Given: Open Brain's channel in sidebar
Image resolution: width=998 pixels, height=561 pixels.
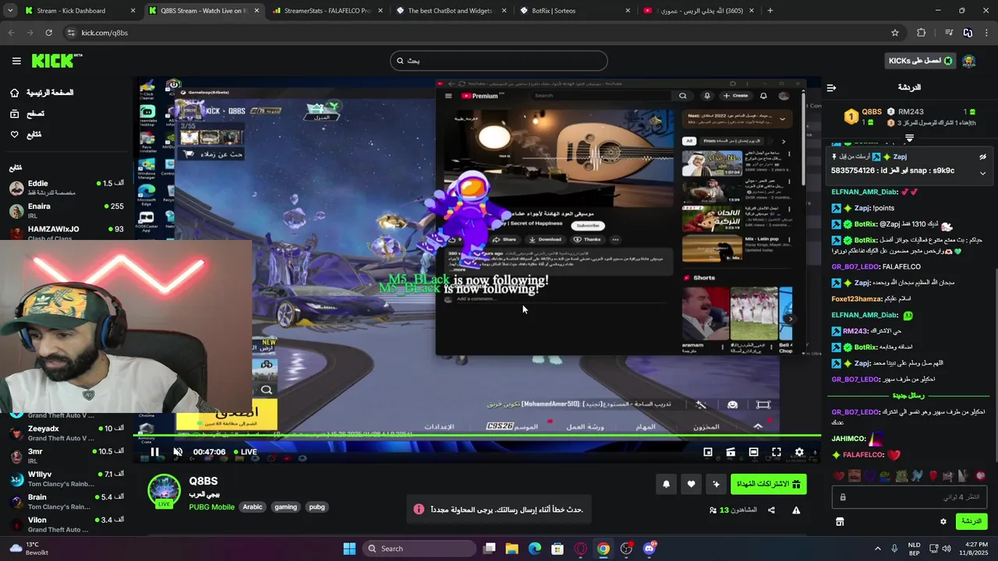Looking at the screenshot, I should click(66, 501).
